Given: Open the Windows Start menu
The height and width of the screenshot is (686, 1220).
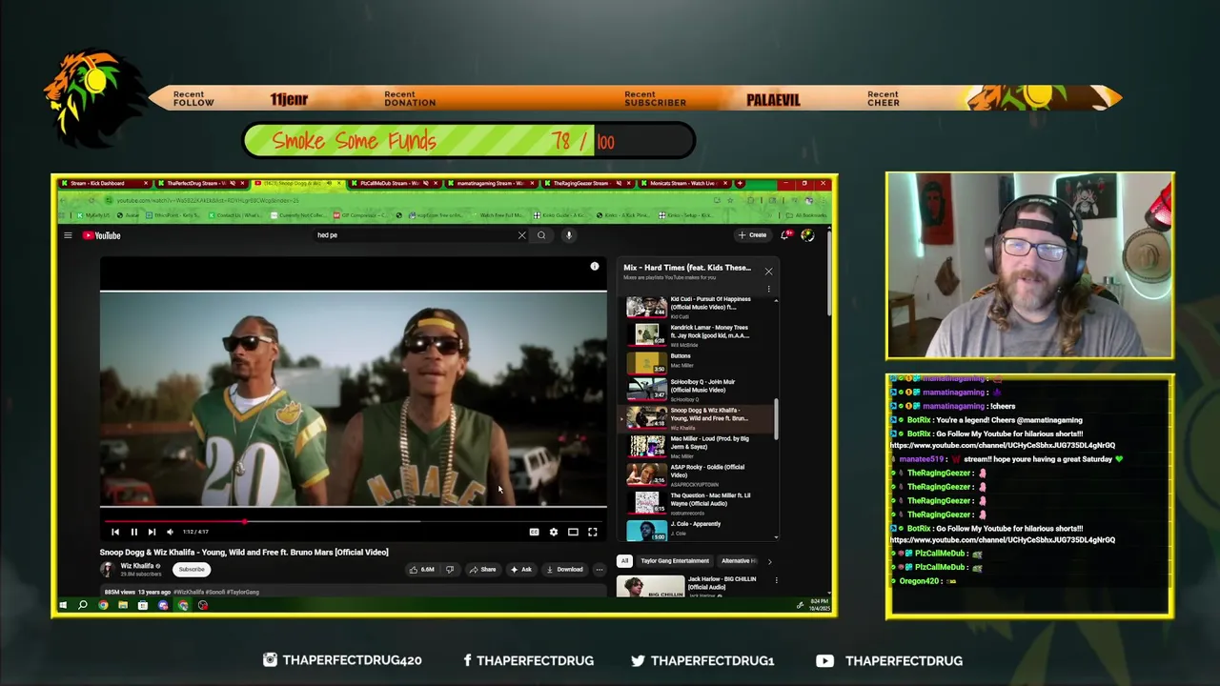Looking at the screenshot, I should (63, 605).
